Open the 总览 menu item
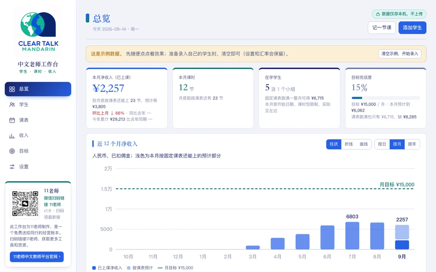Image resolution: width=436 pixels, height=272 pixels. point(38,89)
